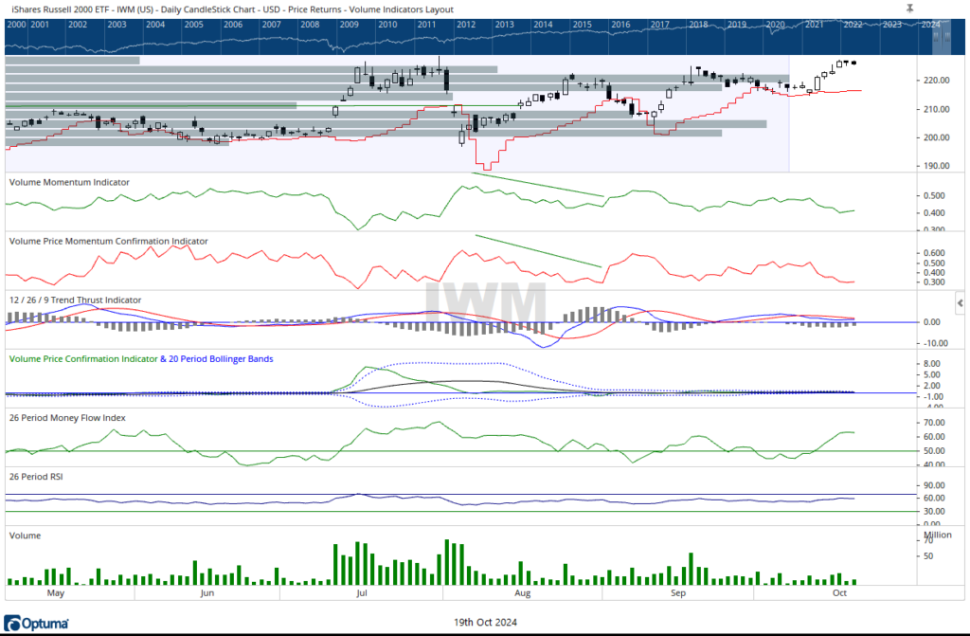Click the 220.00 price scale value
This screenshot has height=636, width=970.
[910, 81]
